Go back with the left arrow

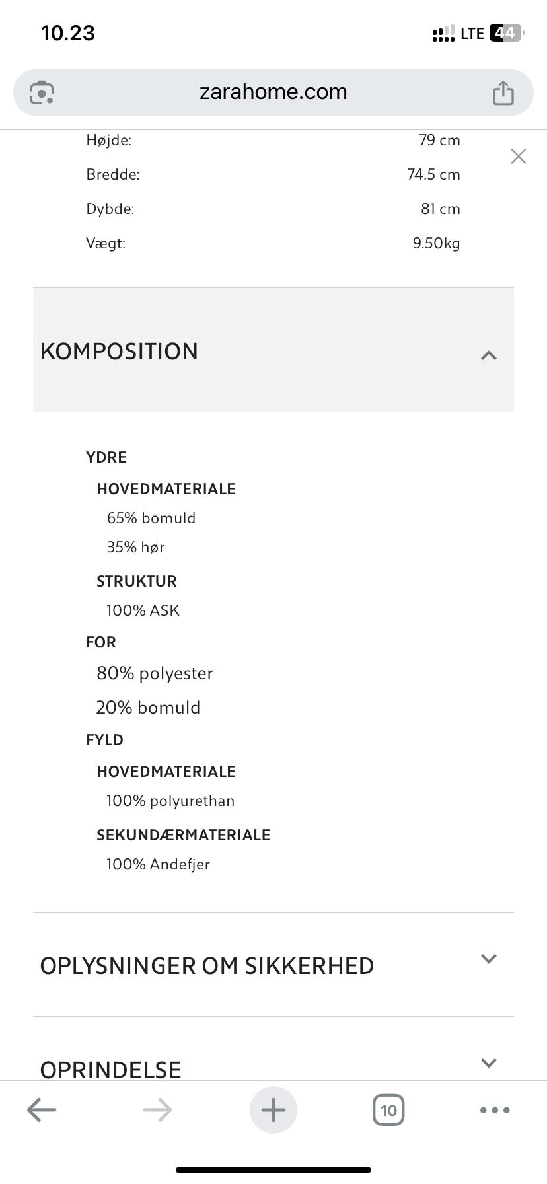(42, 1110)
